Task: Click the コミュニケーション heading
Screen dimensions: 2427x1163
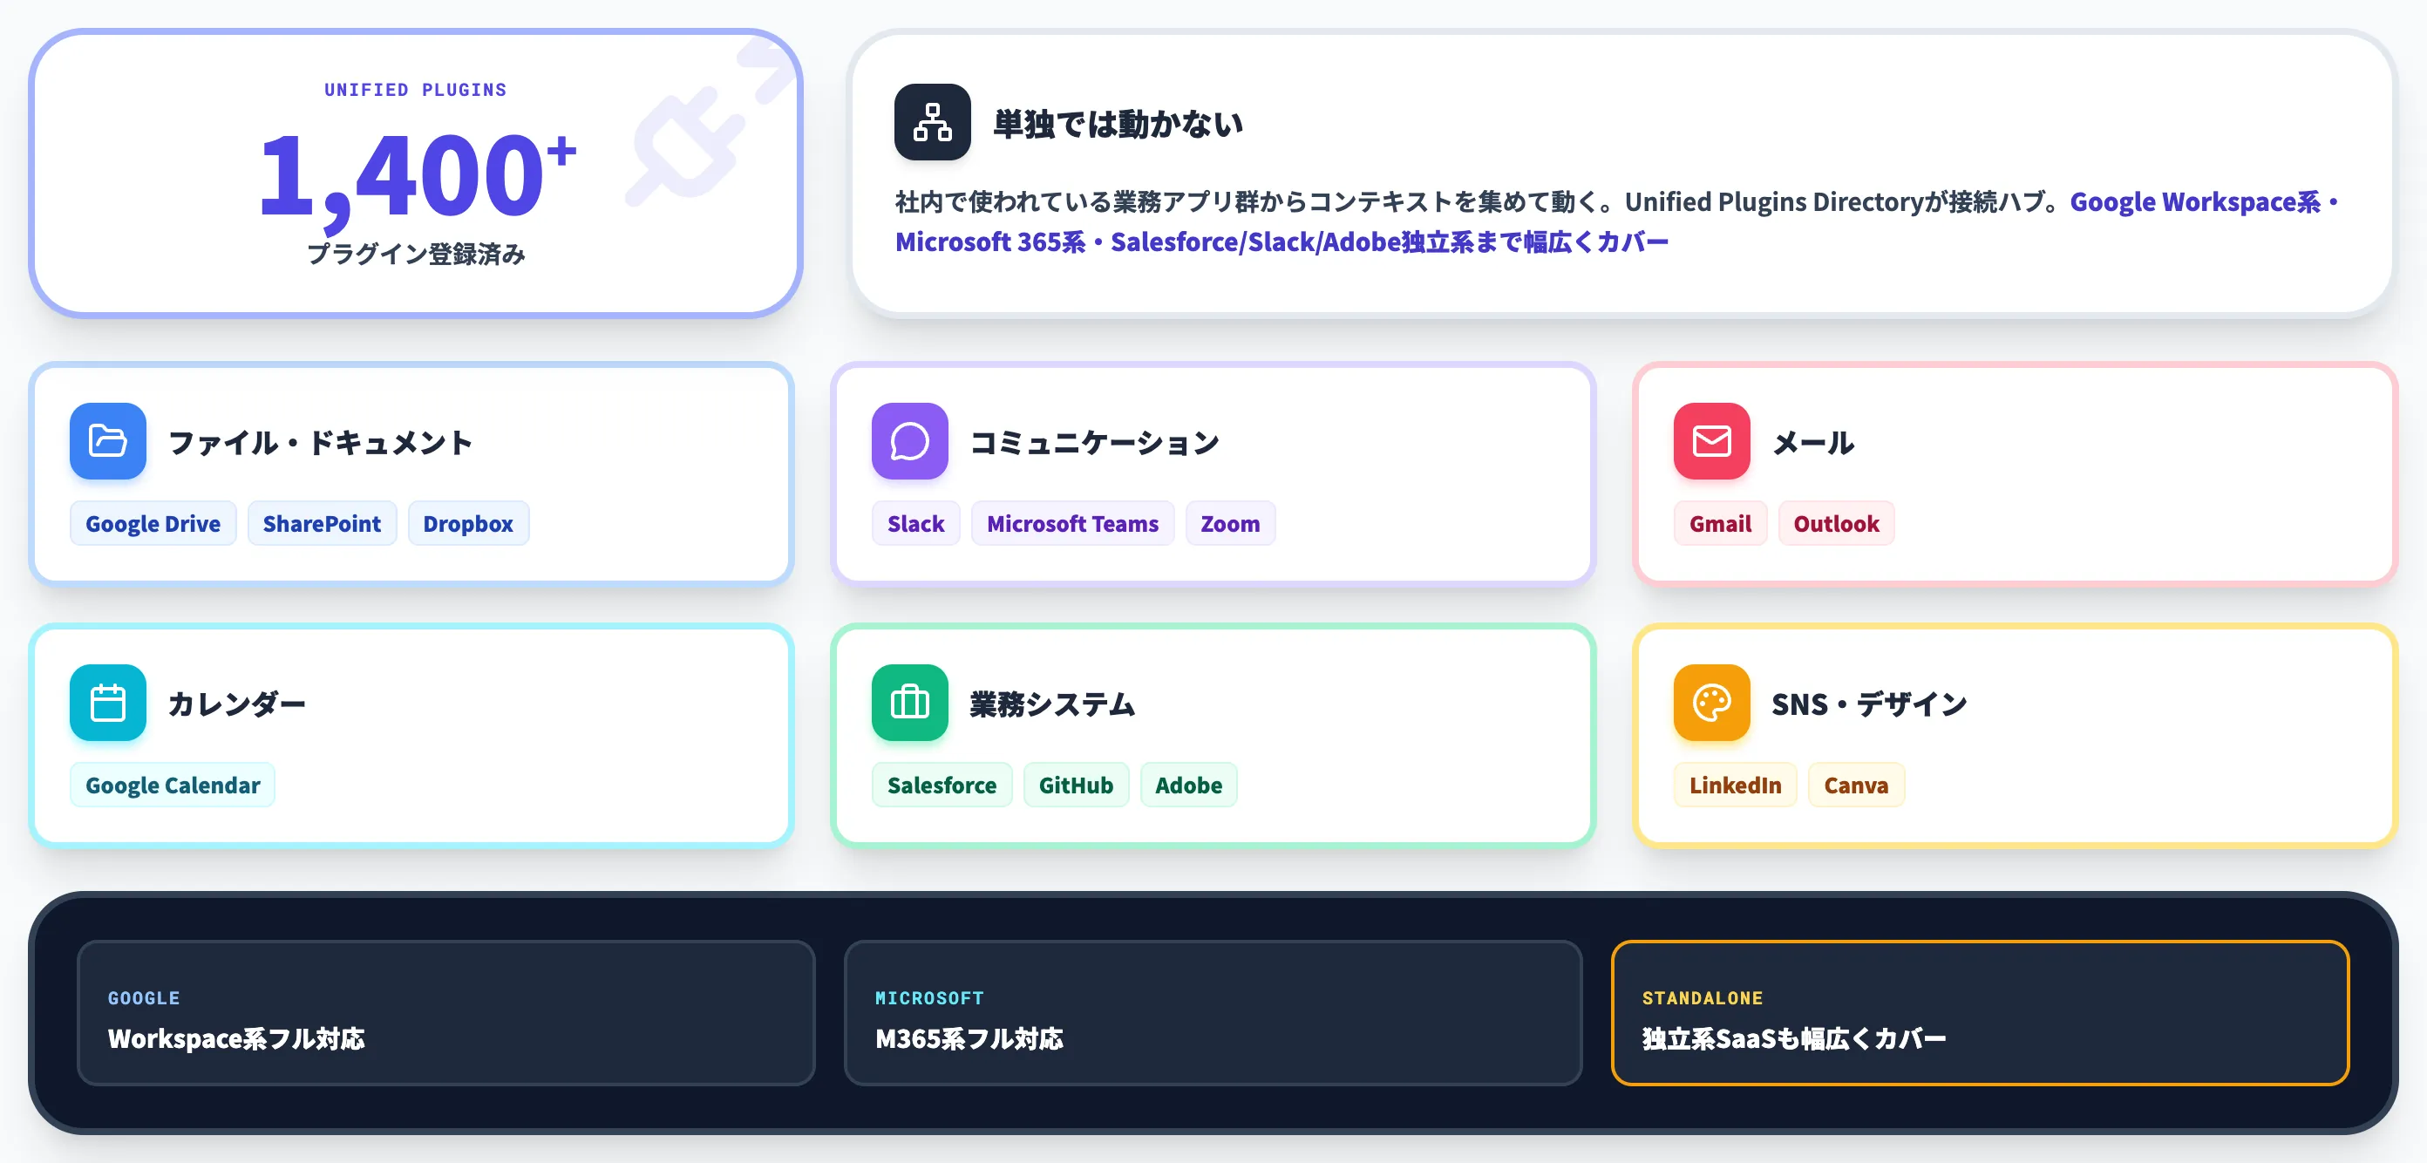Action: pos(1094,442)
